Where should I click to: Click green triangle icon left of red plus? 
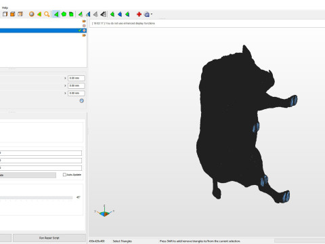pyautogui.click(x=127, y=14)
